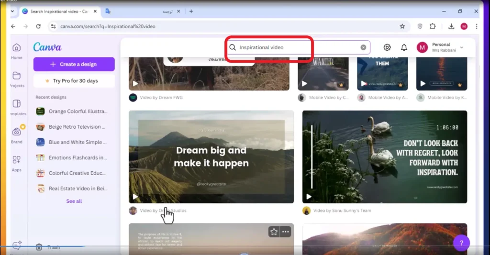490x255 pixels.
Task: Open the Apps sidebar icon
Action: coord(17,160)
